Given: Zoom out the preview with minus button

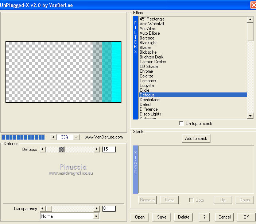Looking at the screenshot, I should 76,137.
